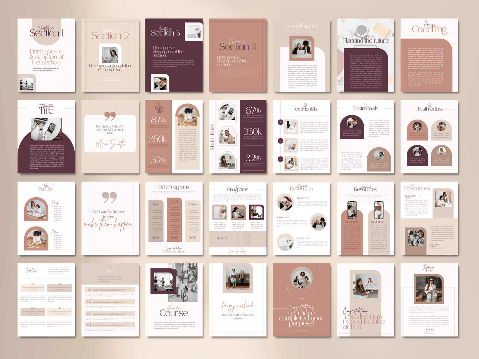The image size is (479, 359).
Task: Select the Main Idea statistics page
Action: [x=238, y=137]
